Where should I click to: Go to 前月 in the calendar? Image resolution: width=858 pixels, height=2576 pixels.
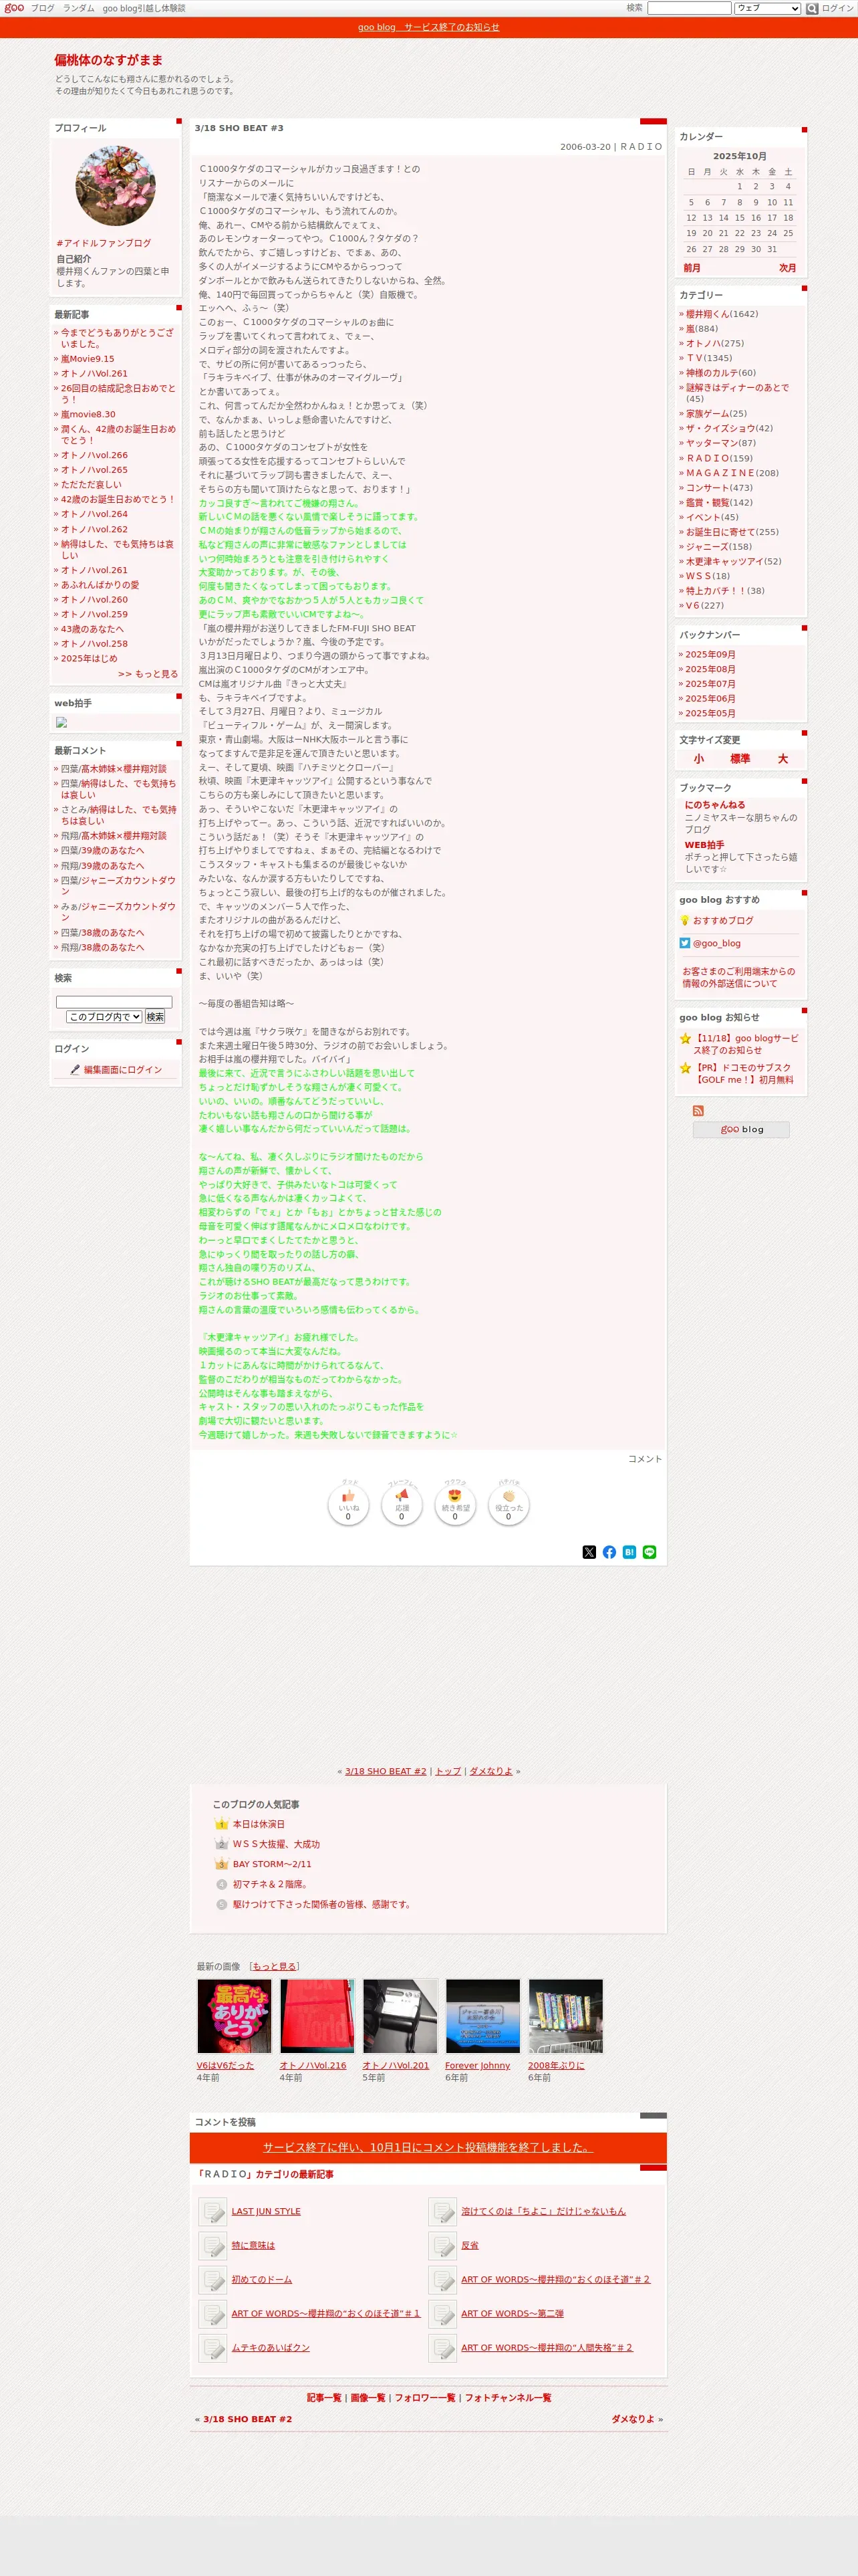(x=692, y=268)
